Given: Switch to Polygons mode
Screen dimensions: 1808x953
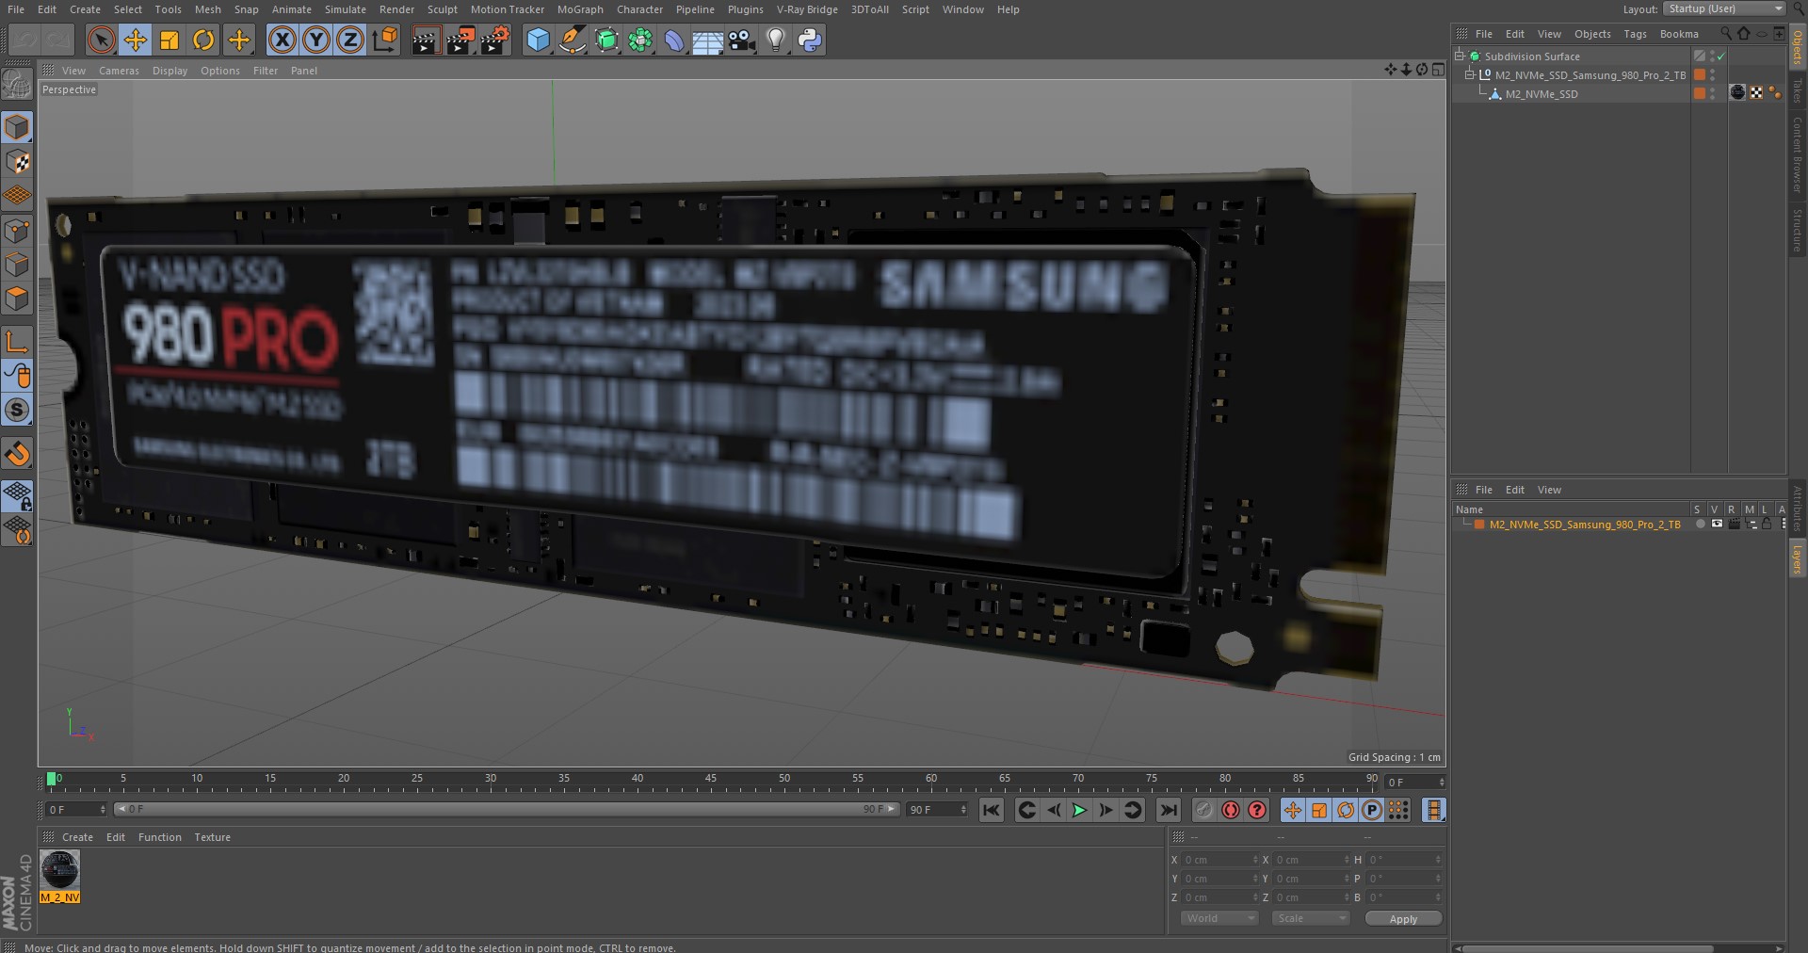Looking at the screenshot, I should 17,299.
